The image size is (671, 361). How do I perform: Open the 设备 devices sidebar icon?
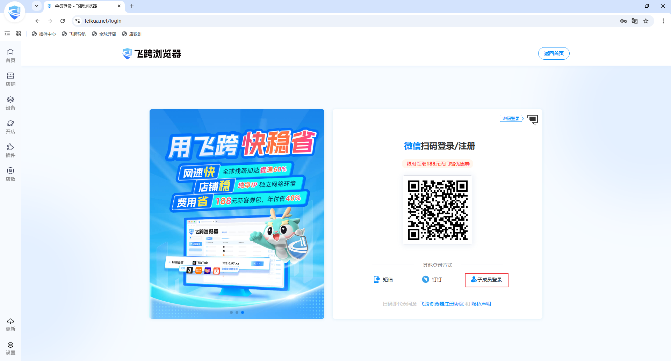point(10,103)
